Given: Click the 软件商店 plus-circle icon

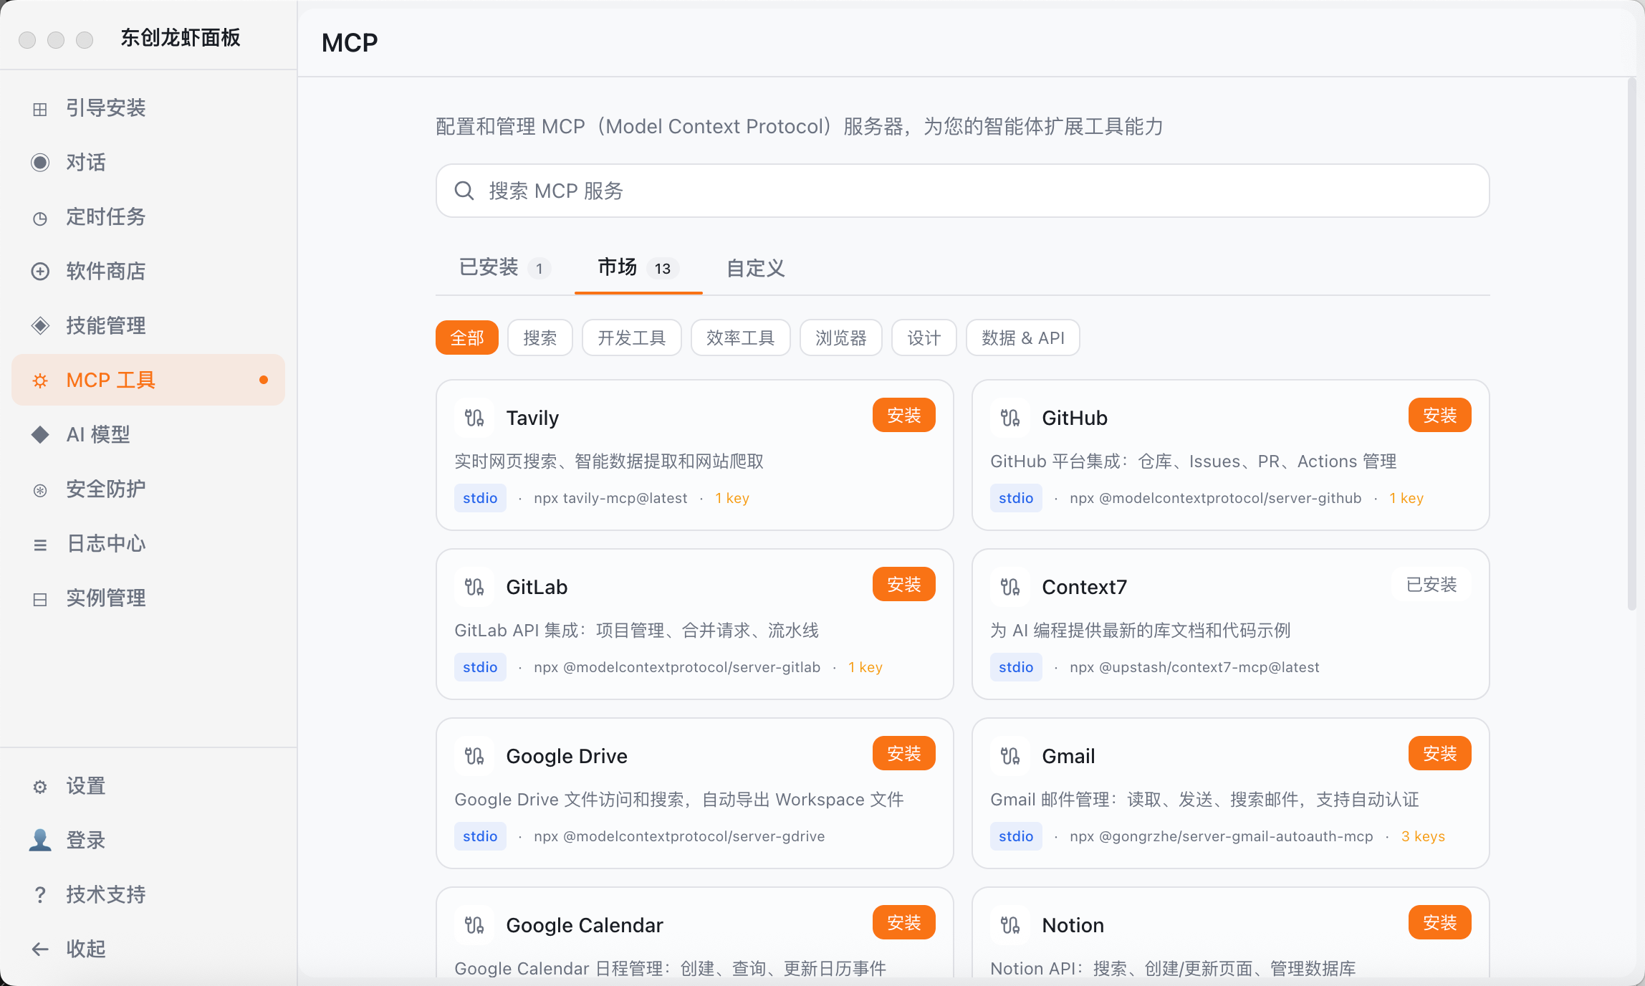Looking at the screenshot, I should (x=40, y=272).
